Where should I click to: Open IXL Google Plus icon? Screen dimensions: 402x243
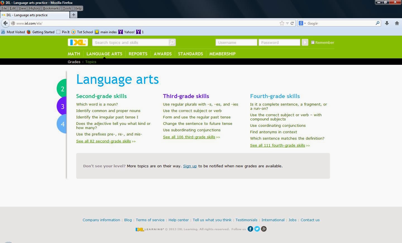pos(264,229)
